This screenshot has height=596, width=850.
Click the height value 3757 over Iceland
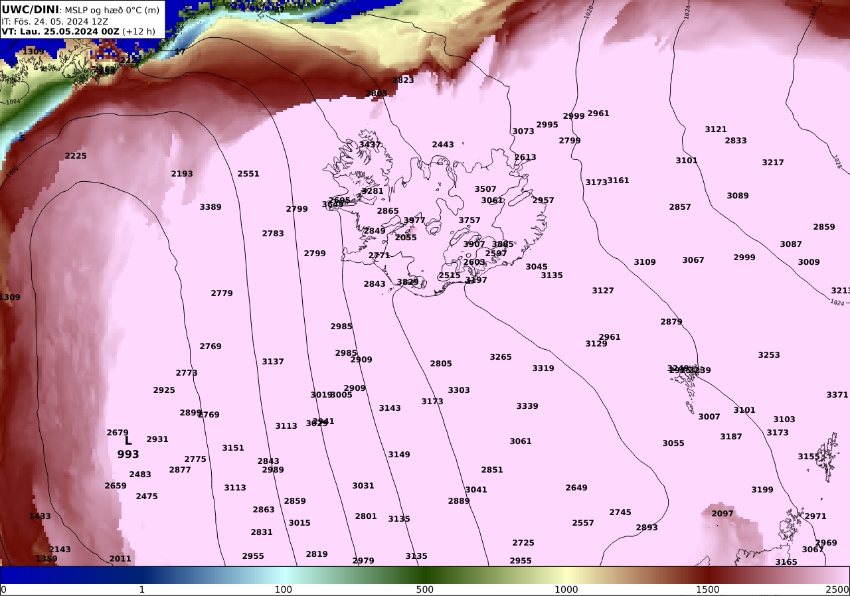pos(469,220)
